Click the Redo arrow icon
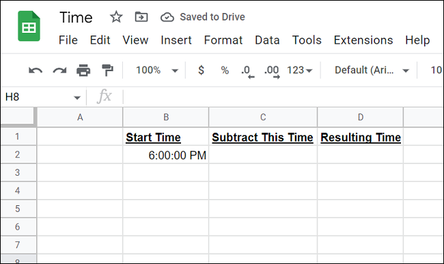The width and height of the screenshot is (444, 264). (x=59, y=70)
